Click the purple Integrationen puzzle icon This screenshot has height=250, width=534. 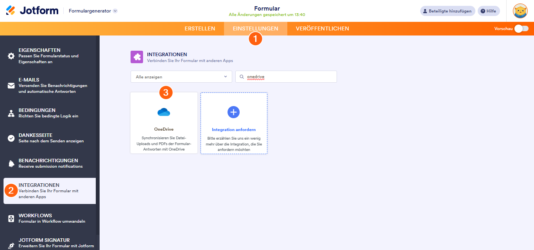136,57
